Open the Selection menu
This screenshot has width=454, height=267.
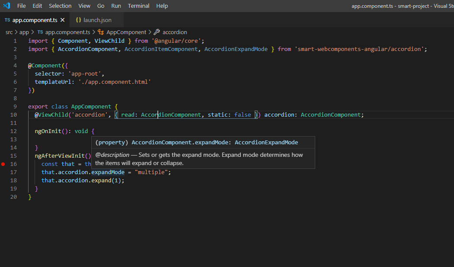click(60, 6)
